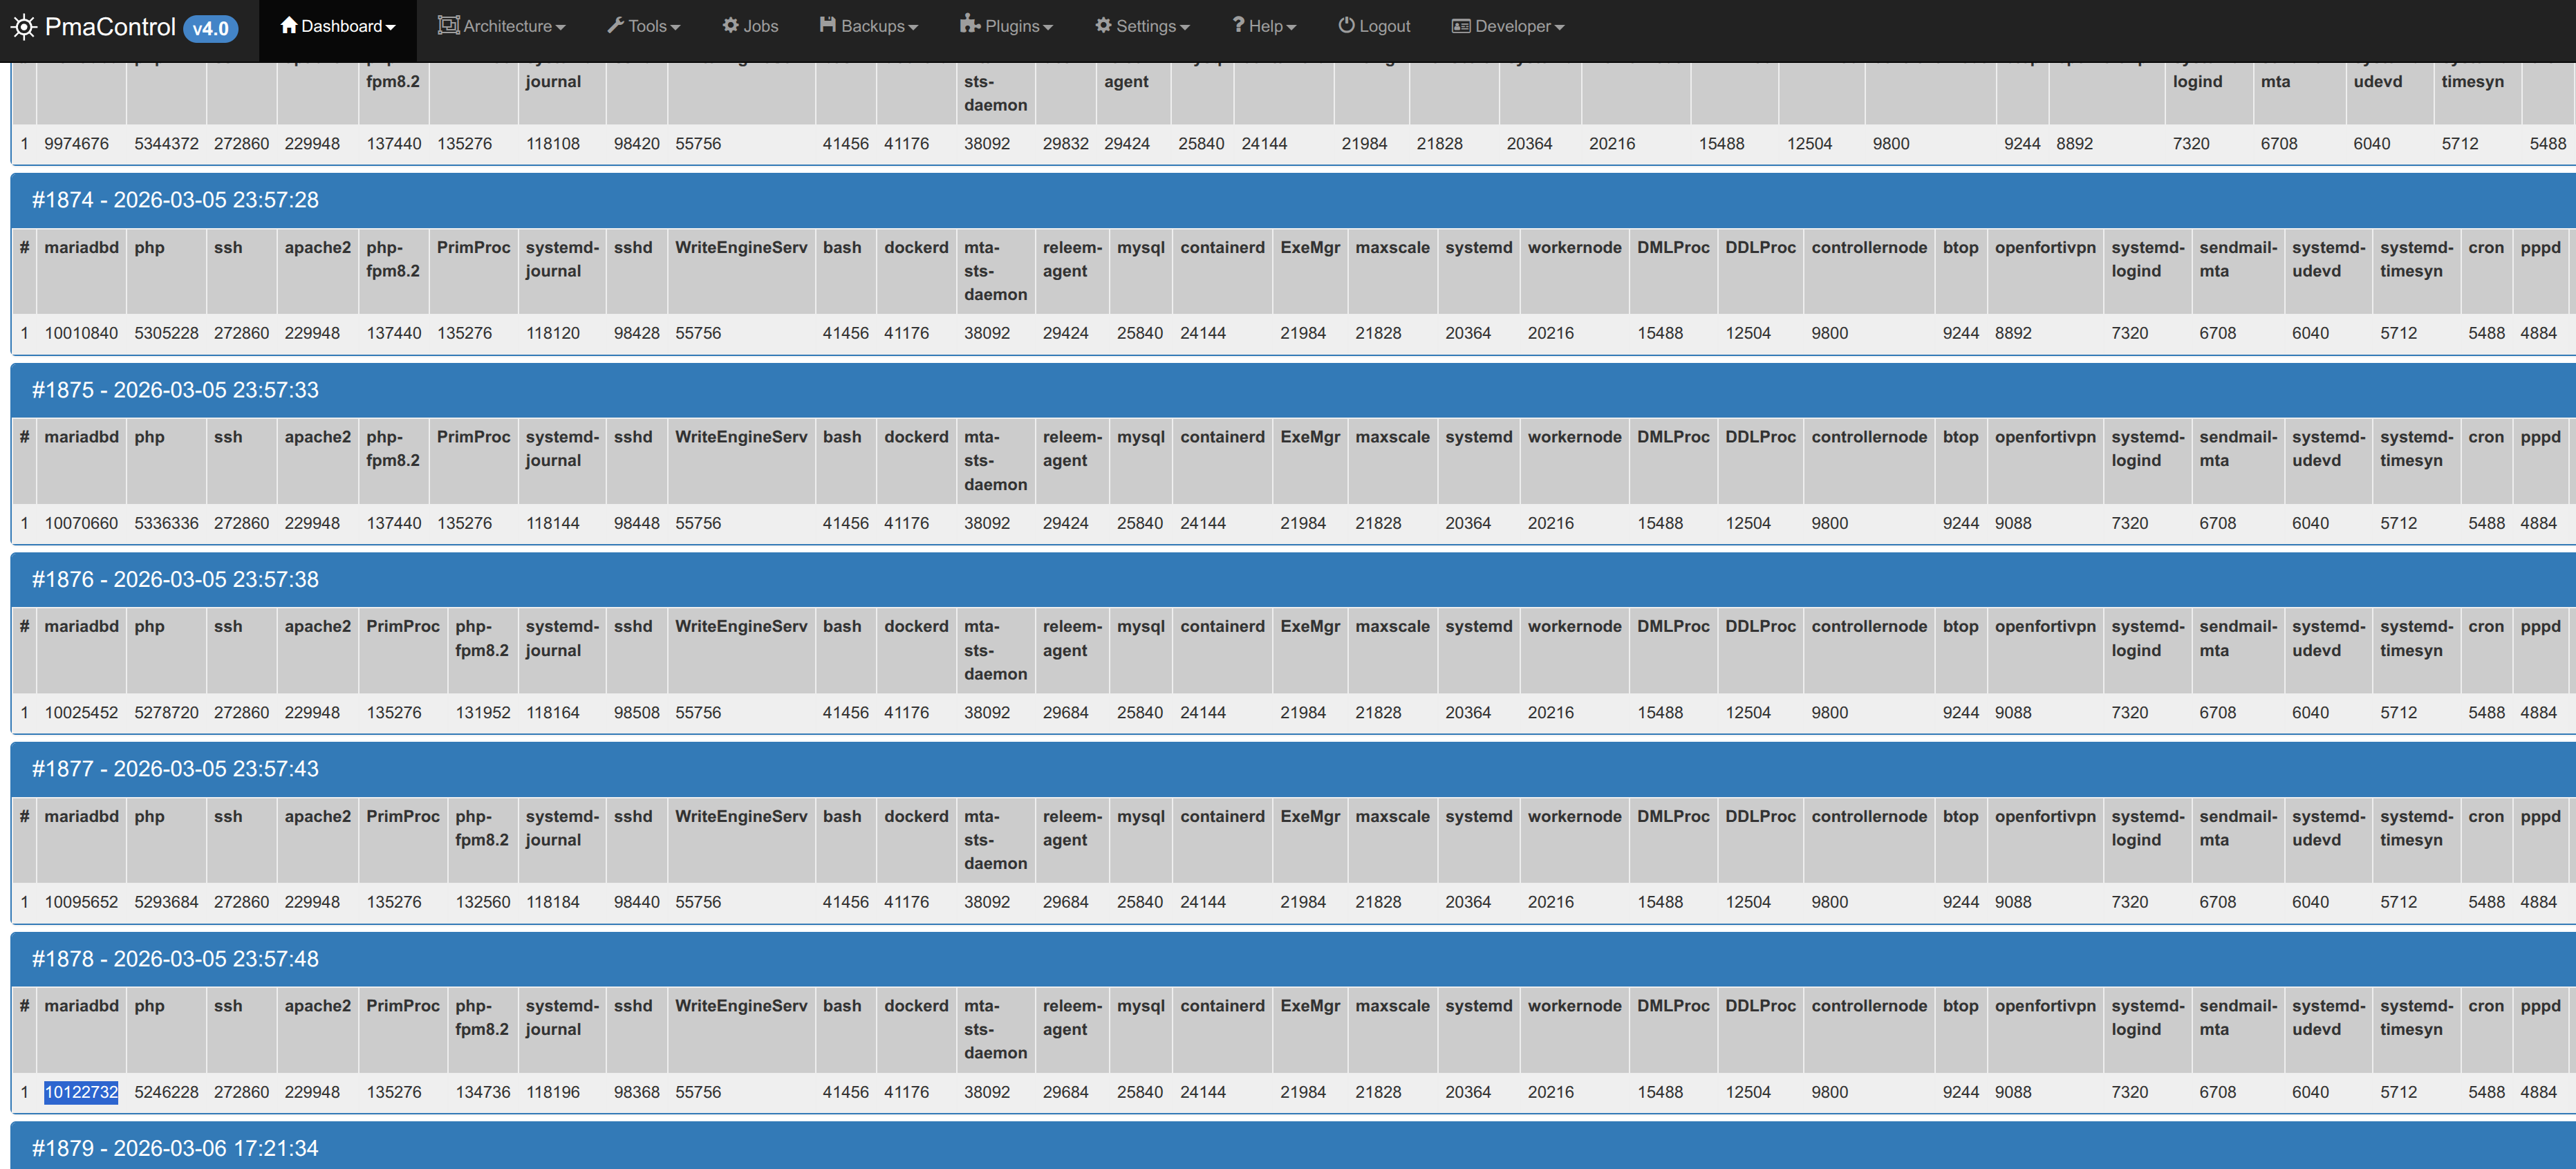This screenshot has width=2576, height=1169.
Task: Click the PmaControl gear logo icon
Action: coord(24,27)
